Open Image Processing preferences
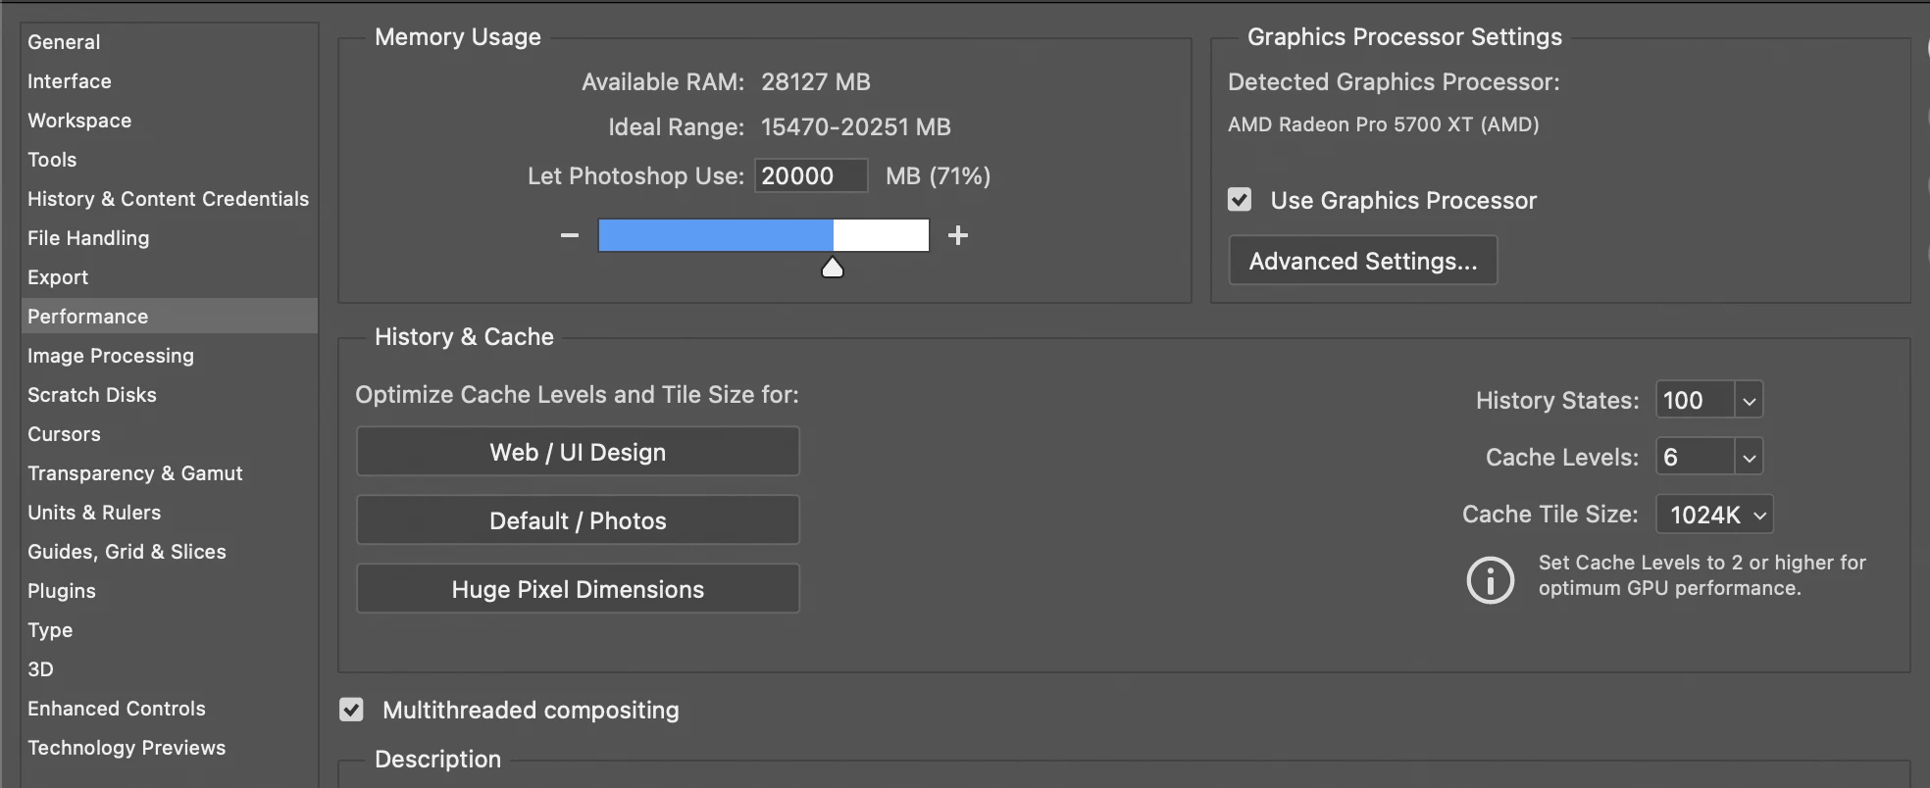Viewport: 1930px width, 788px height. [x=111, y=356]
